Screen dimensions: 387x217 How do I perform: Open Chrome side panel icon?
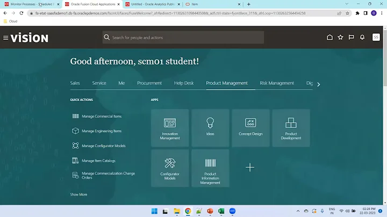pos(365,13)
